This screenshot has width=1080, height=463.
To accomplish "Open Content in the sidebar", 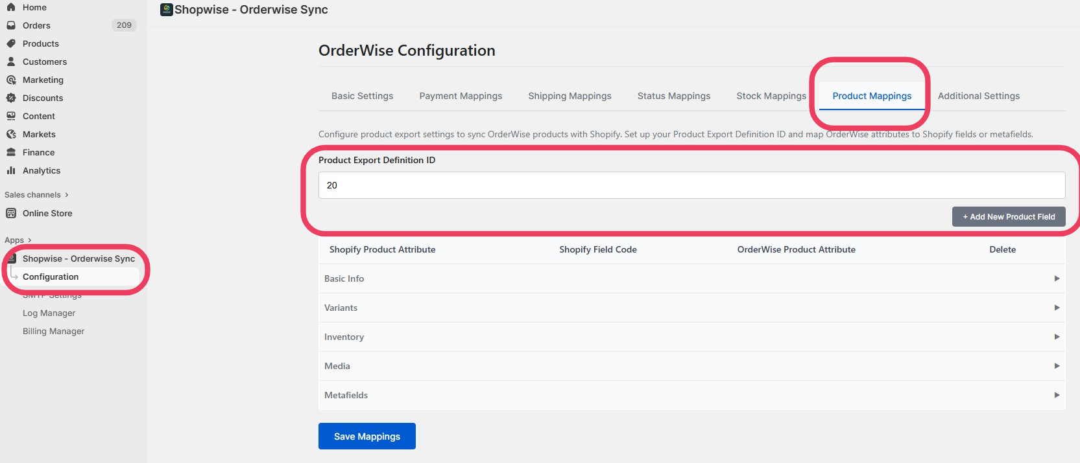I will 39,116.
